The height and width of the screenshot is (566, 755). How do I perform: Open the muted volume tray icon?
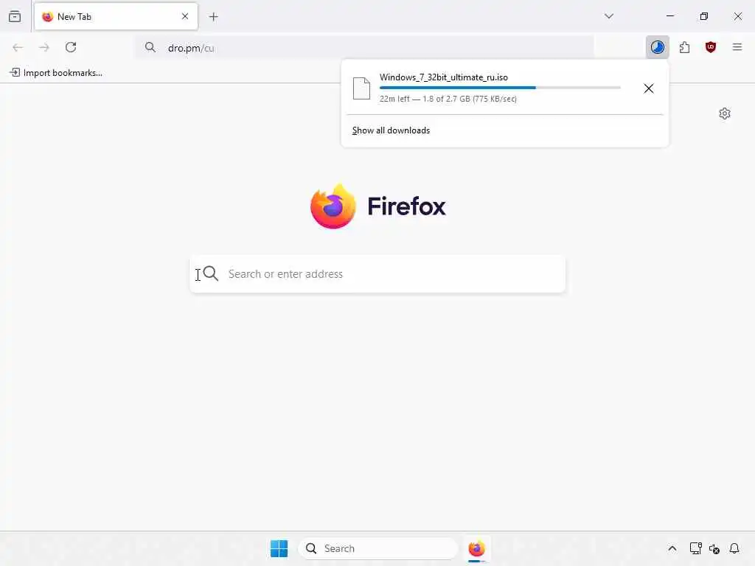[714, 548]
